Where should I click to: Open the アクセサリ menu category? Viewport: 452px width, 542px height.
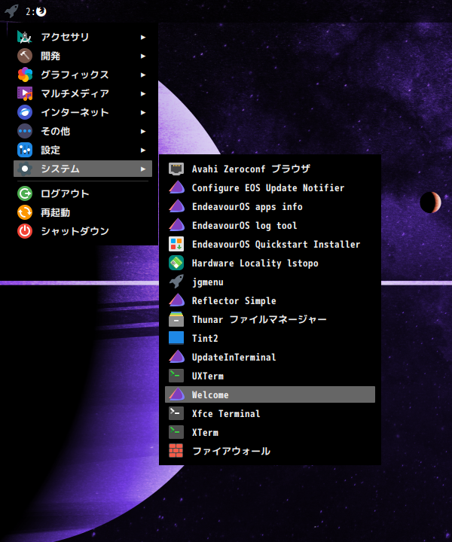point(83,37)
